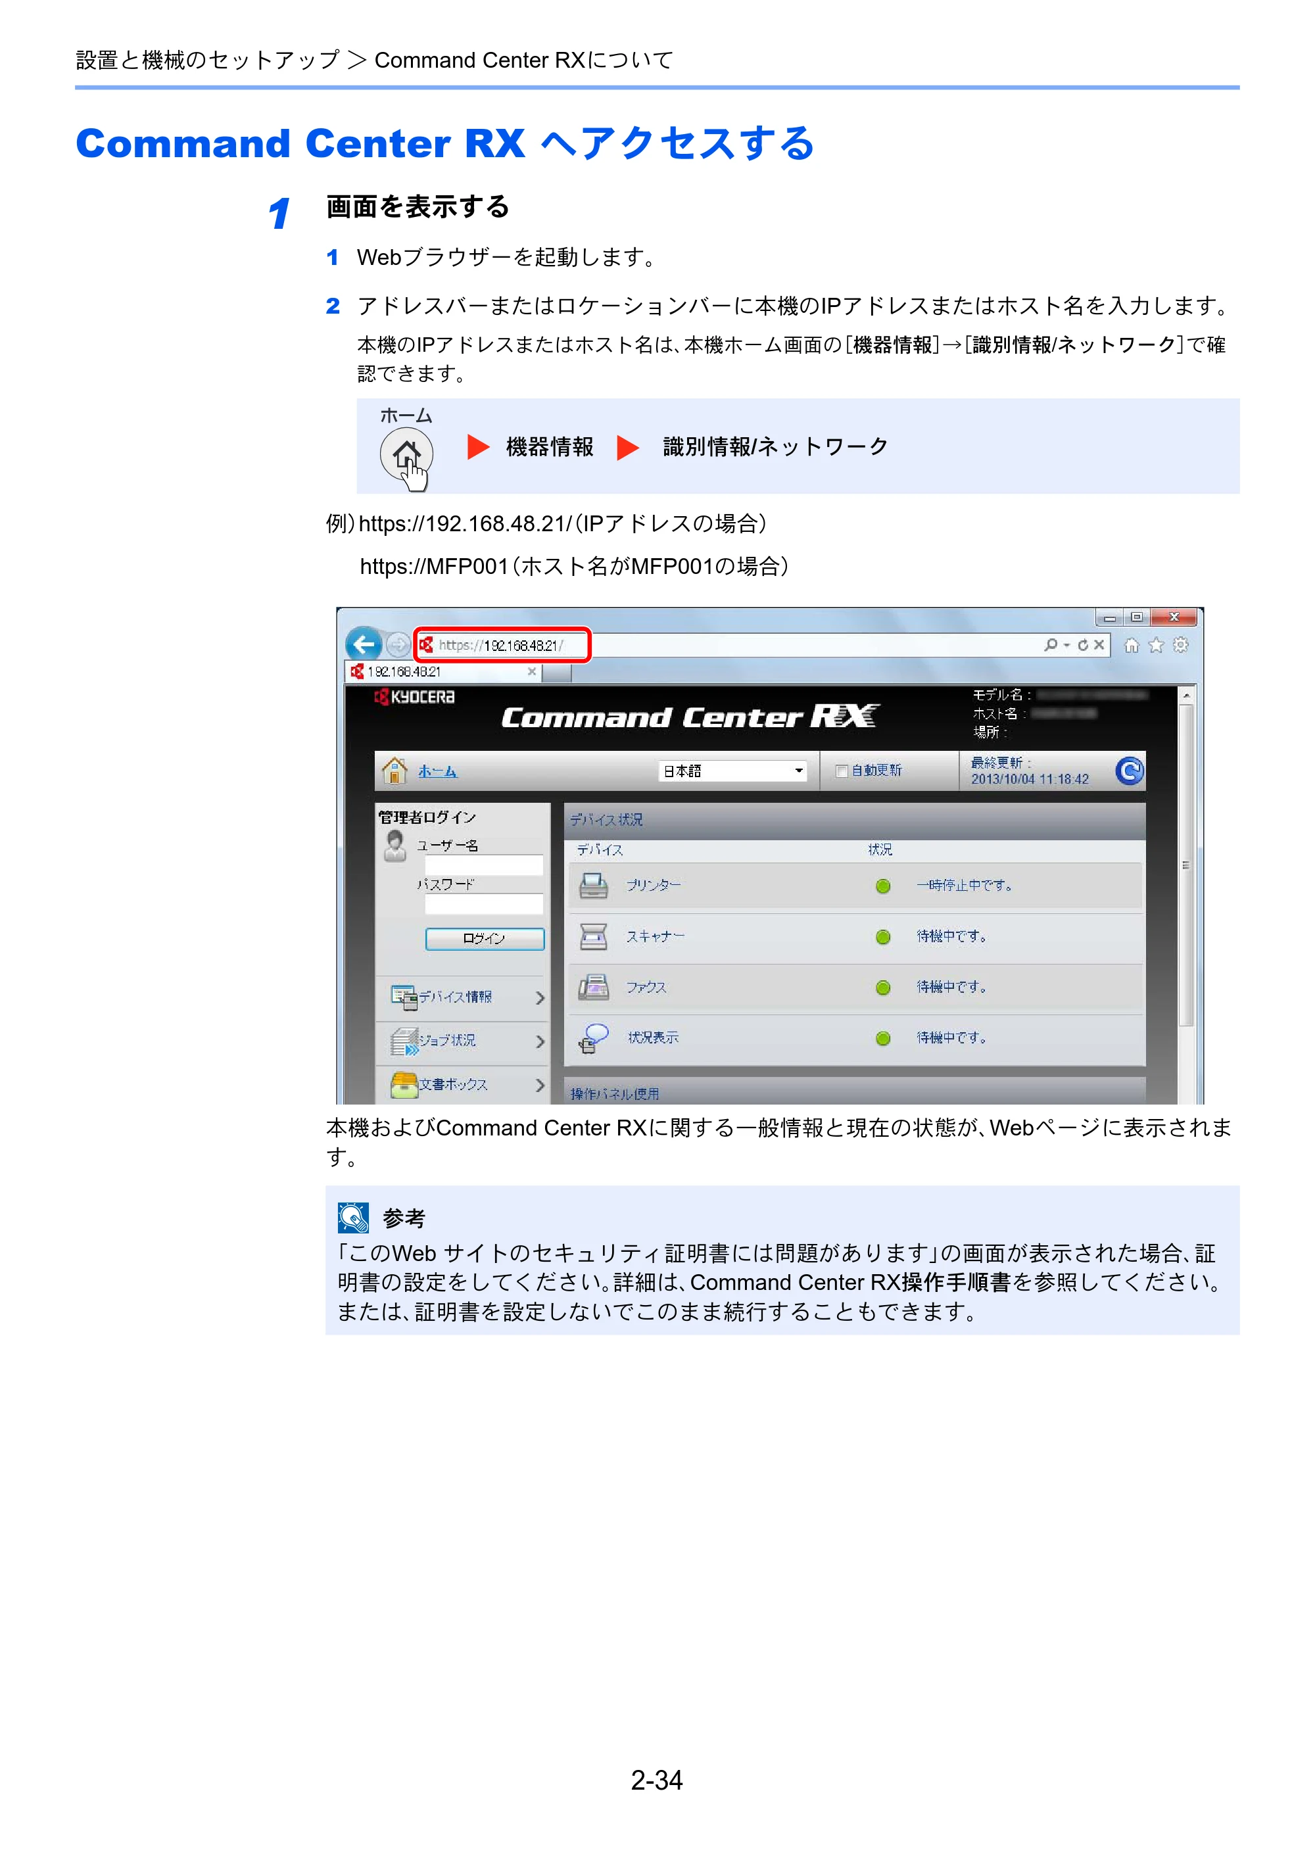Click the スキャナー device icon

point(593,936)
